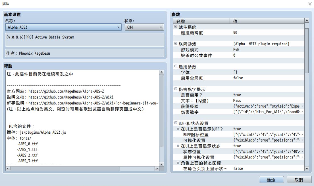Select the 字体 parameter row
Image resolution: width=314 pixels, height=186 pixels.
(238, 72)
